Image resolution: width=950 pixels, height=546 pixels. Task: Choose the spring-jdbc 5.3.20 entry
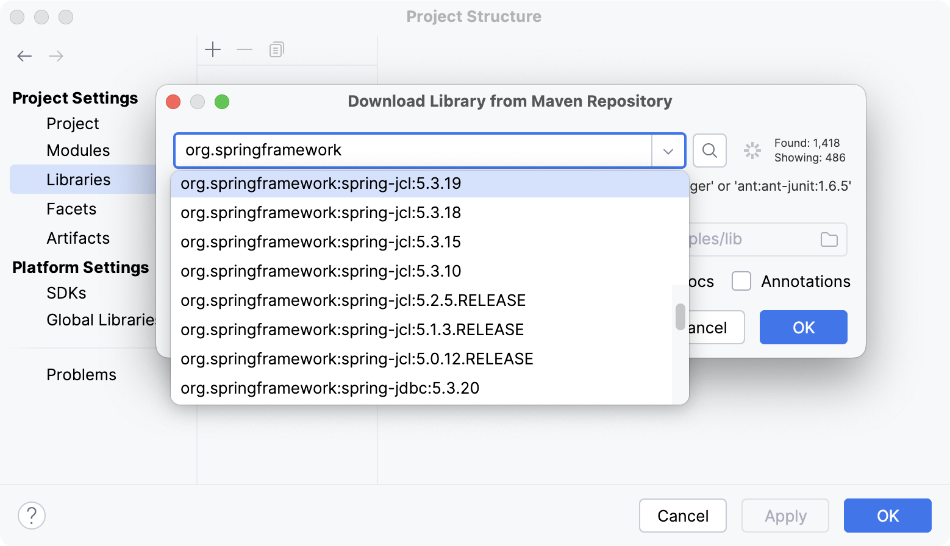329,388
